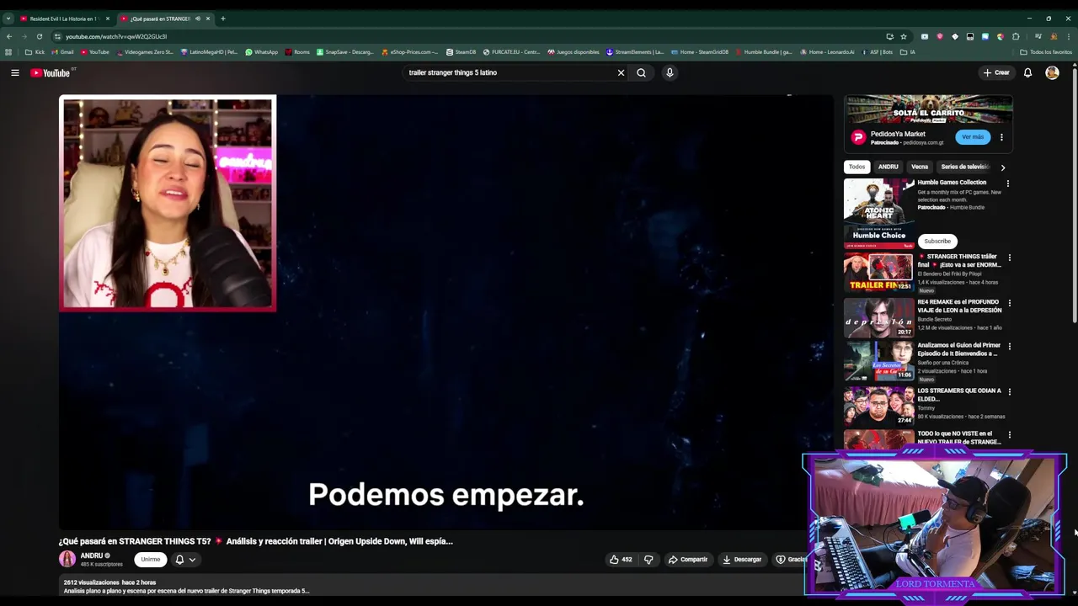The width and height of the screenshot is (1078, 606).
Task: Open the WhatsApp bookmark
Action: click(261, 52)
